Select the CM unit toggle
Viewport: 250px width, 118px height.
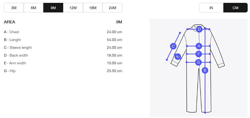(235, 8)
